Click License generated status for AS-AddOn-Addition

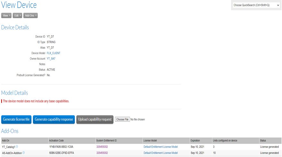click(x=269, y=153)
